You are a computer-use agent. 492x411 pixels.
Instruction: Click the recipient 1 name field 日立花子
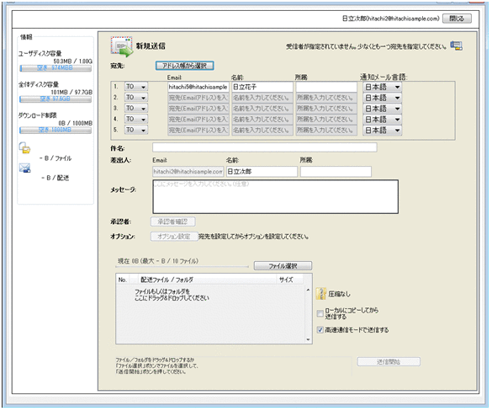pos(262,87)
